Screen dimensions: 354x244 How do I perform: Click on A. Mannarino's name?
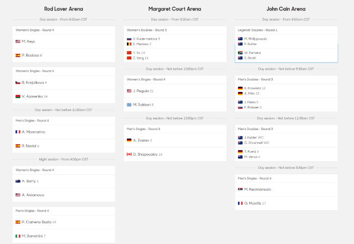coord(34,132)
